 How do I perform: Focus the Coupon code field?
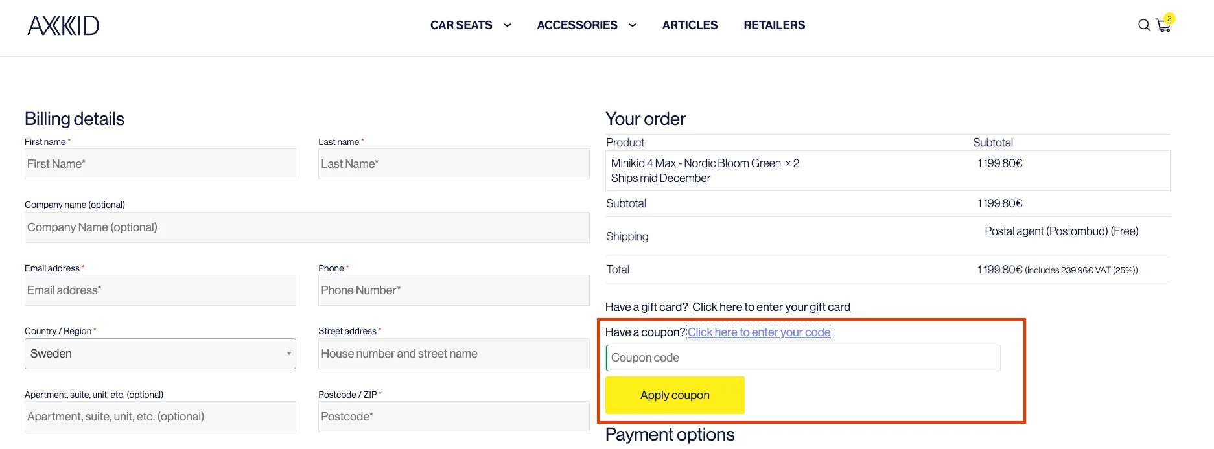click(803, 358)
